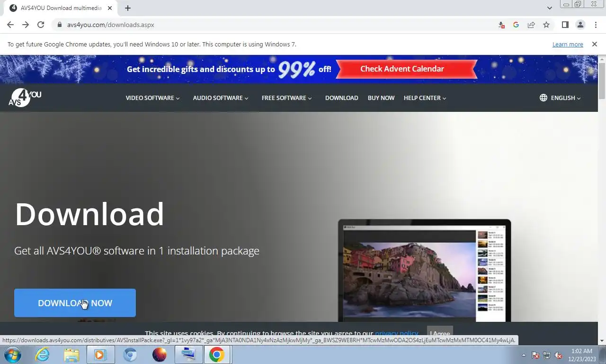Close the AVS4YOU Download tab
Image resolution: width=606 pixels, height=364 pixels.
click(x=110, y=8)
